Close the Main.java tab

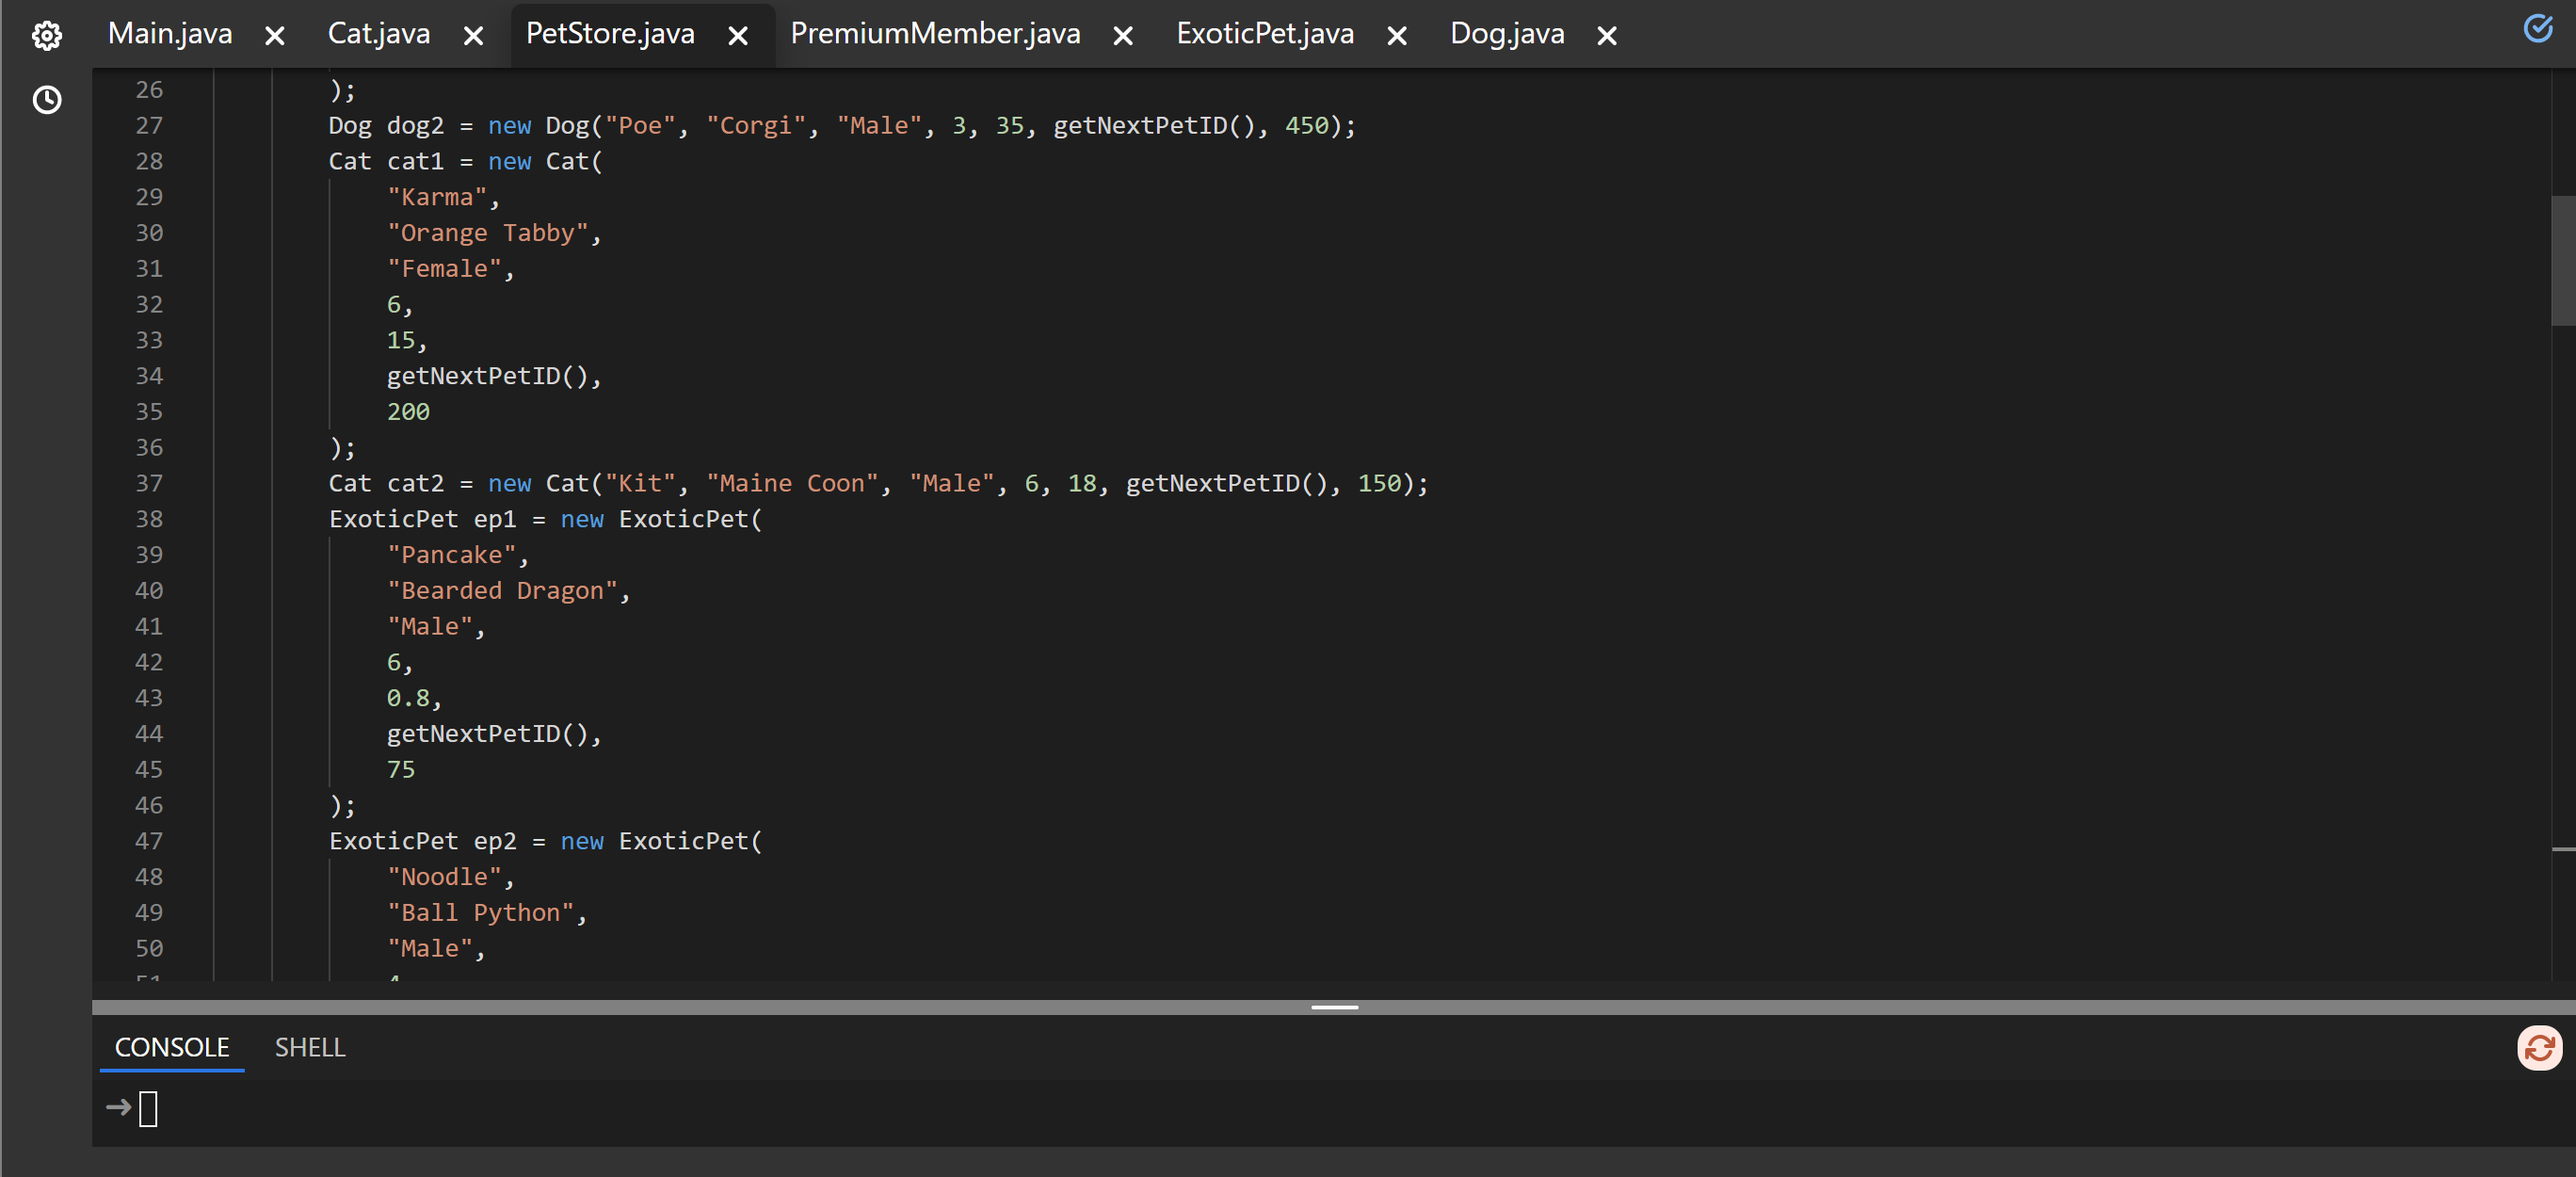click(275, 36)
